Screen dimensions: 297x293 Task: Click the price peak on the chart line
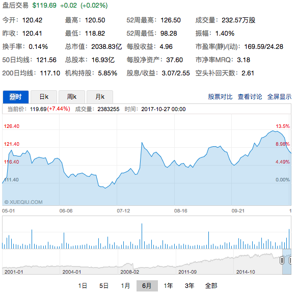pyautogui.click(x=273, y=130)
